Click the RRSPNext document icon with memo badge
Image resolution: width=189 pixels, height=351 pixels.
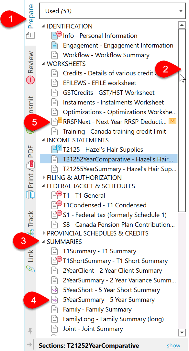coord(56,121)
